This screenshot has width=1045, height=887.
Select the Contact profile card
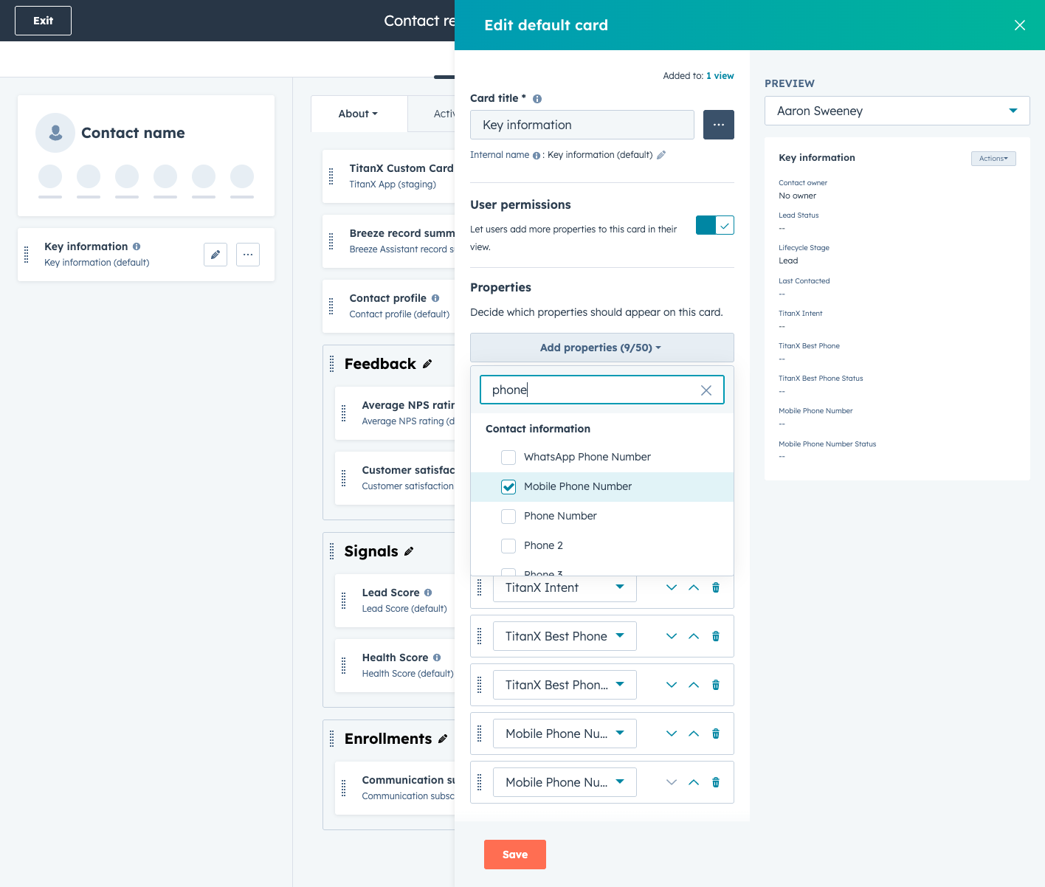tap(389, 306)
